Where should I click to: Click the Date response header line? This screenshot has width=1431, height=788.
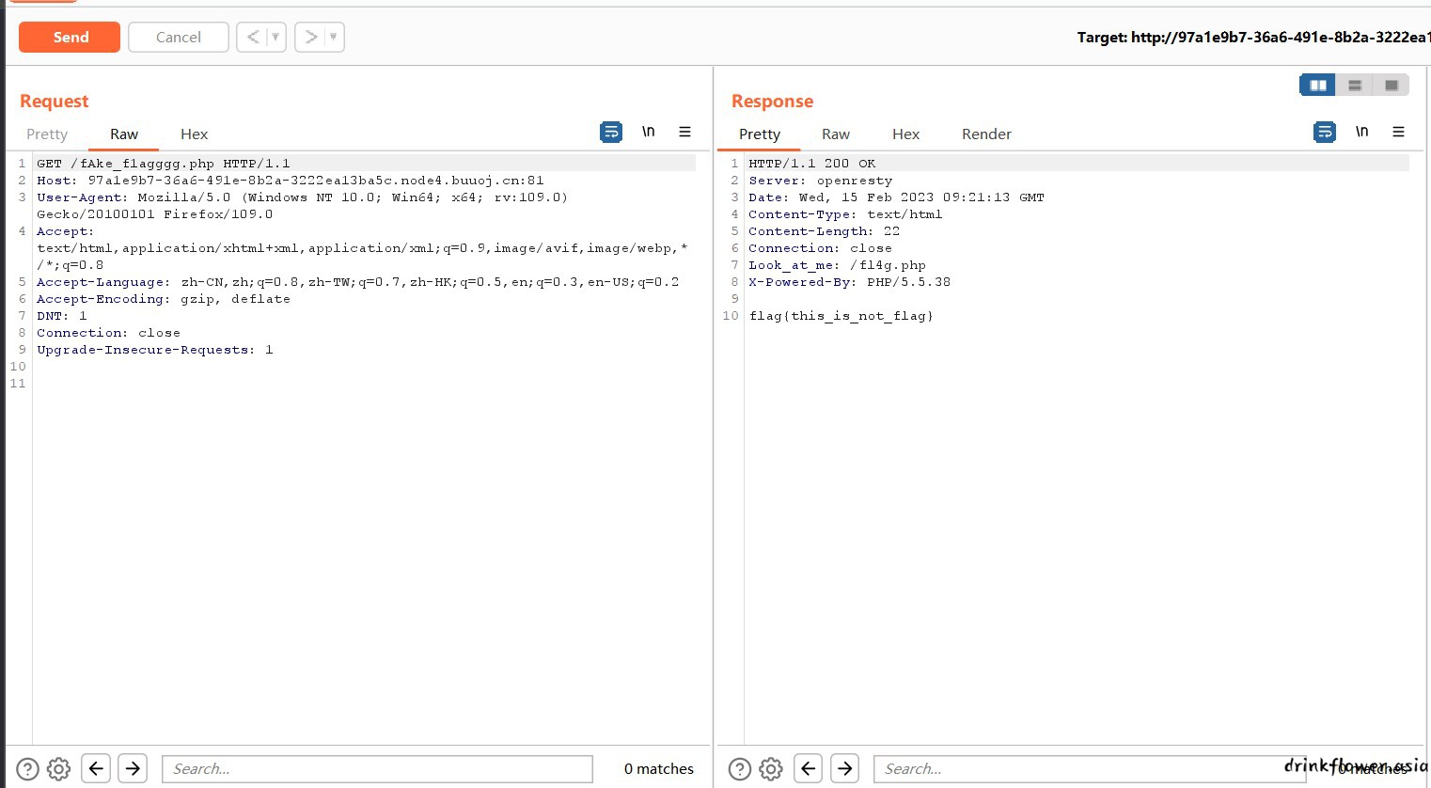click(896, 197)
